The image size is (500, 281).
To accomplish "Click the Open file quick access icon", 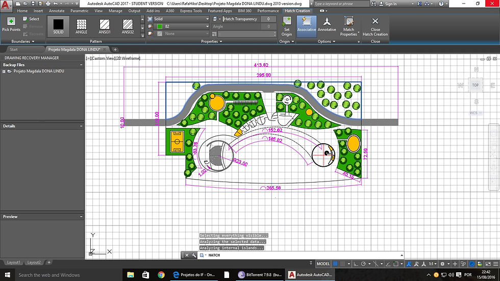I will point(26,4).
